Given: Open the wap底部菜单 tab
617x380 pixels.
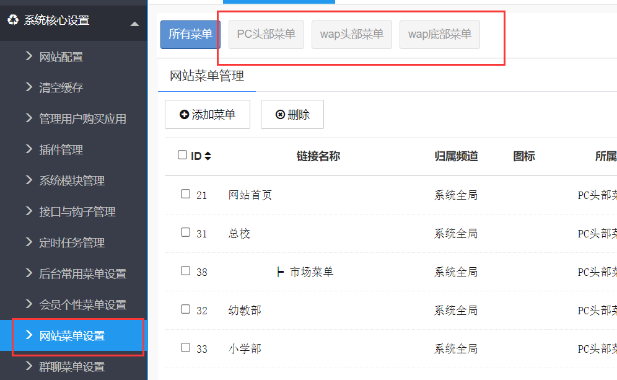Looking at the screenshot, I should pos(440,34).
